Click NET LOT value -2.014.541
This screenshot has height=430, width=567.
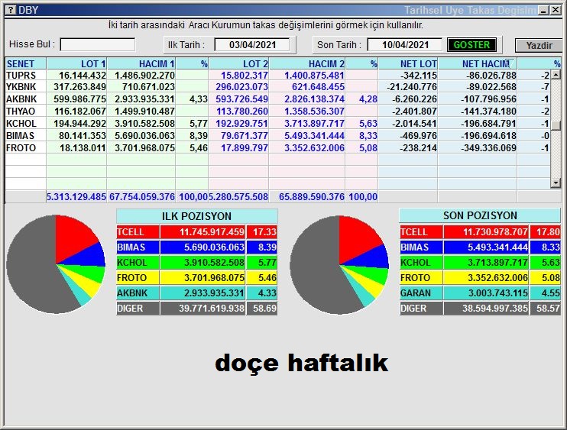coord(414,123)
